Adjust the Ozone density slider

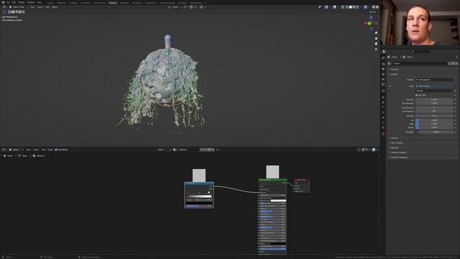tap(434, 127)
